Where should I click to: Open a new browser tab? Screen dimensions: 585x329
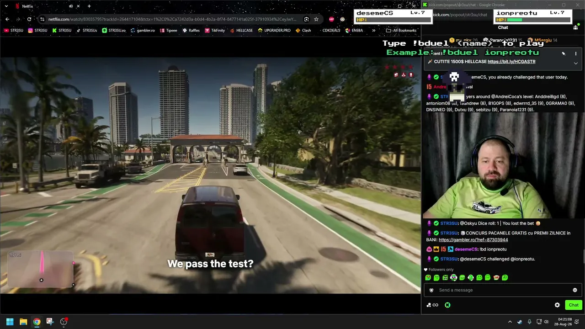tap(89, 6)
